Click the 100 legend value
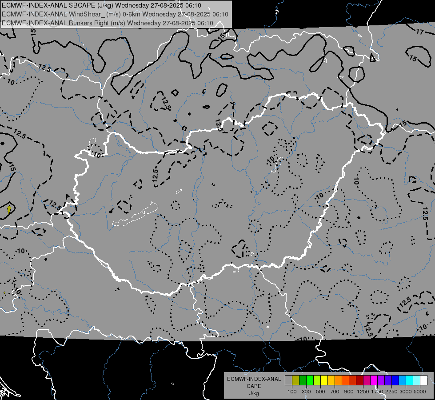 click(x=292, y=392)
